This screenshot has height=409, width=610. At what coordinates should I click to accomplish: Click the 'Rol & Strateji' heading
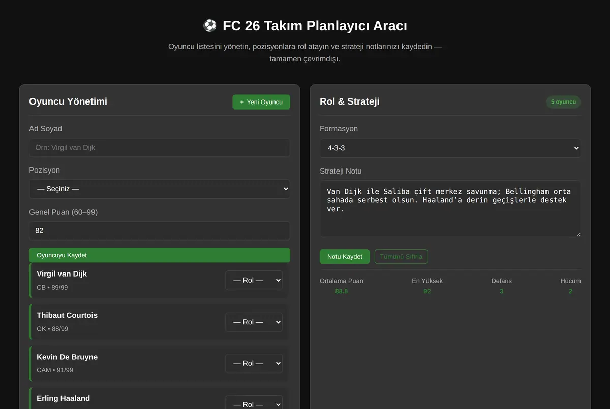350,101
